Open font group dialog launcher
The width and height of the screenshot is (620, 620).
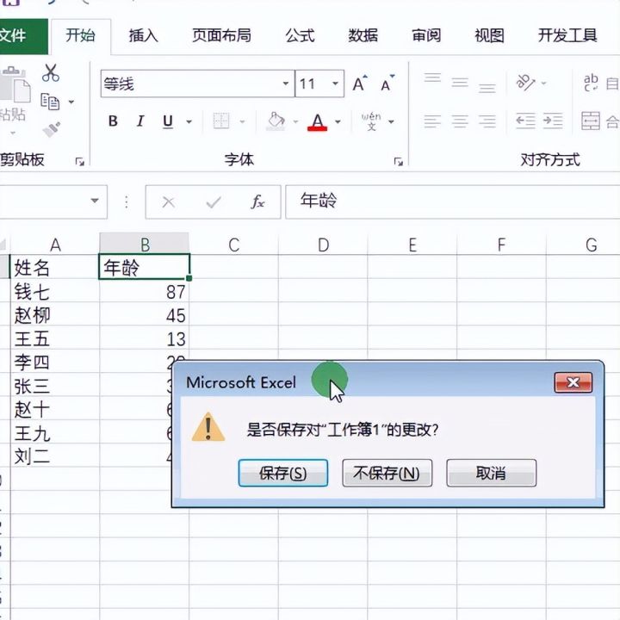(398, 161)
